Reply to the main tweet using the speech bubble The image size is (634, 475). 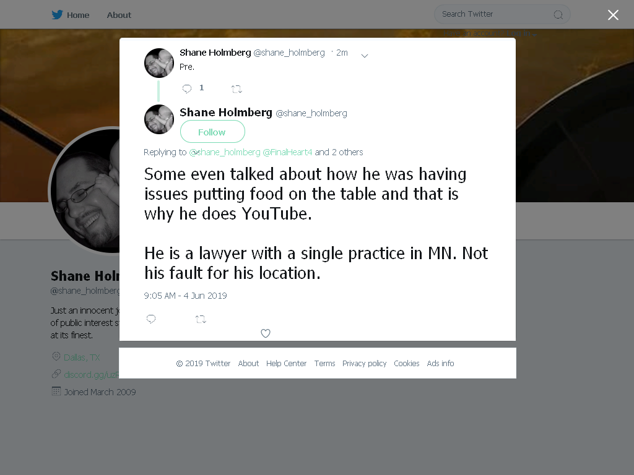[x=151, y=319]
